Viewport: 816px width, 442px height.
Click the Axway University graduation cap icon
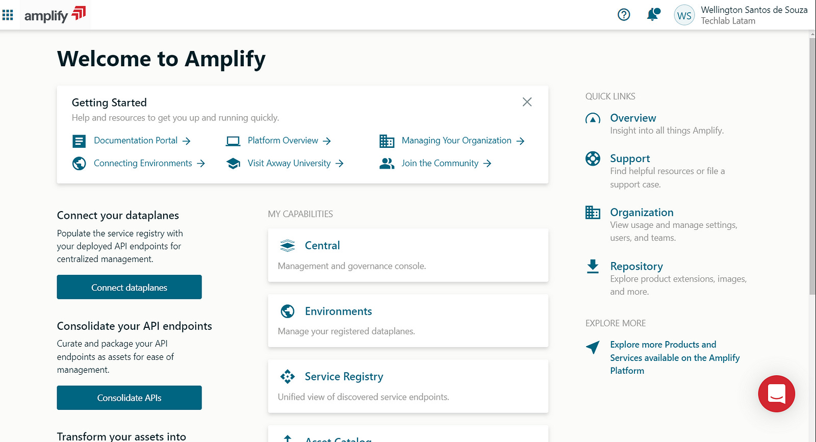[x=233, y=164]
